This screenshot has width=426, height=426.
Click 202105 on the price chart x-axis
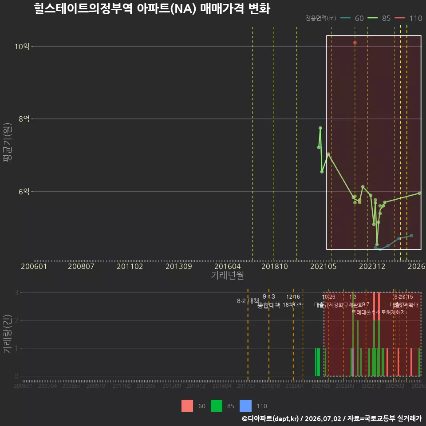coord(323,266)
